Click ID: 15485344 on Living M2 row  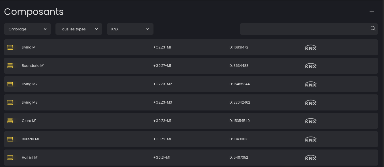coord(239,84)
